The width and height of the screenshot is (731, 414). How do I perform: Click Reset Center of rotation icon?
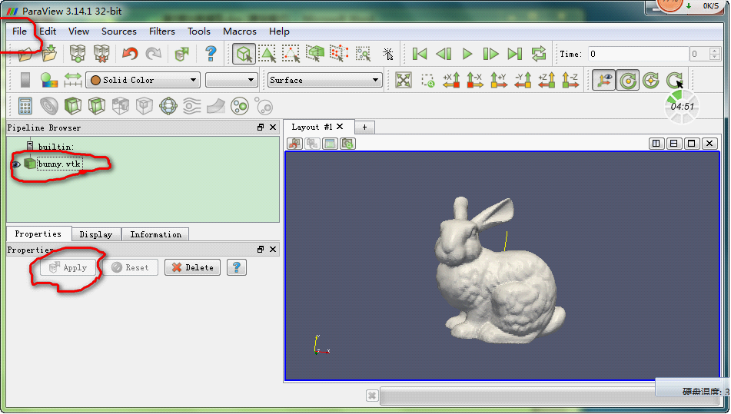point(651,80)
